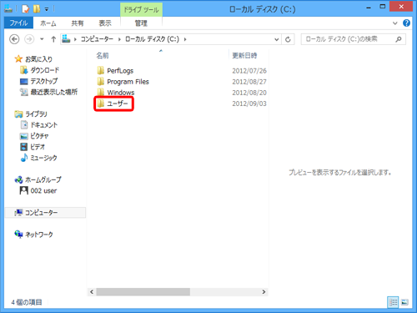417x313 pixels.
Task: Switch to the 共有 ribbon tab
Action: [78, 23]
